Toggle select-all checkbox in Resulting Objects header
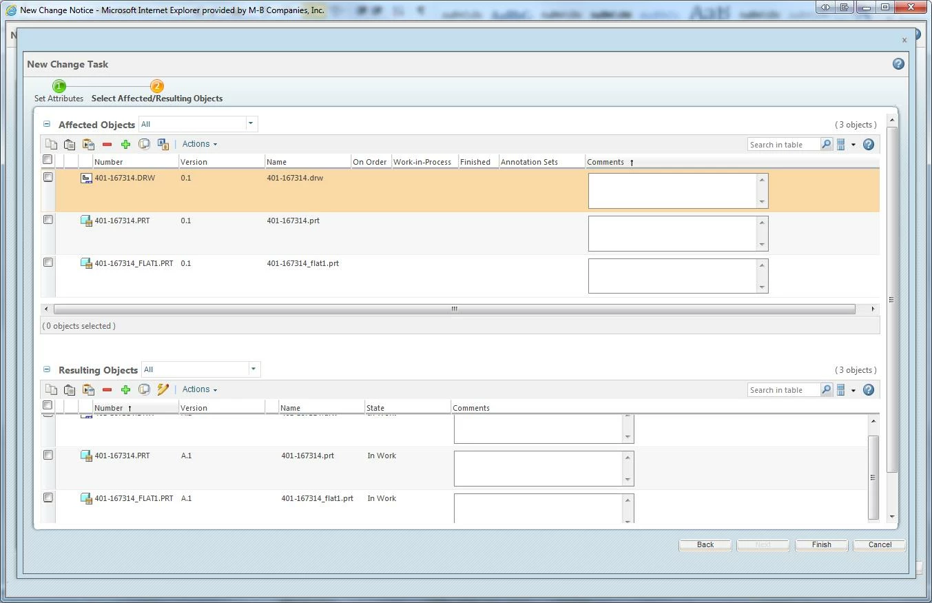Image resolution: width=932 pixels, height=603 pixels. coord(48,405)
